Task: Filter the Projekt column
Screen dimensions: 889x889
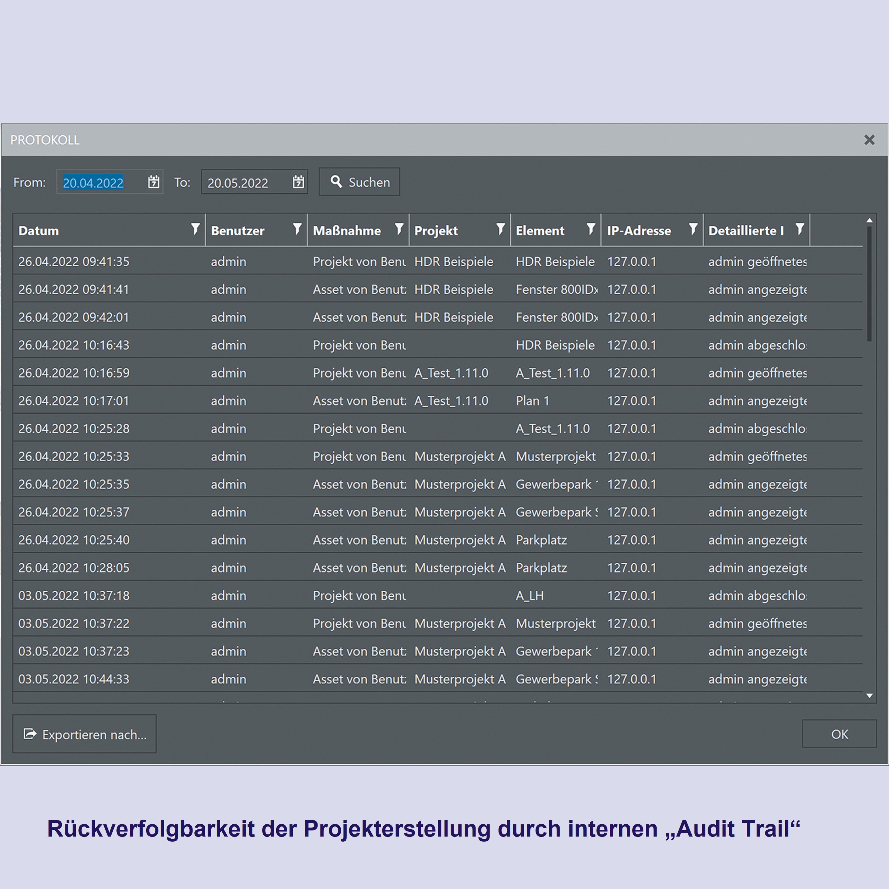Action: coord(501,229)
